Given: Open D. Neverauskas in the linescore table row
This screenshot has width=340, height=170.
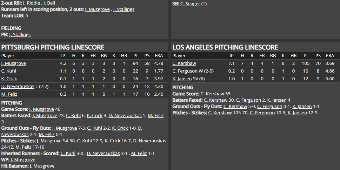Looking at the screenshot, I should click(x=18, y=86).
